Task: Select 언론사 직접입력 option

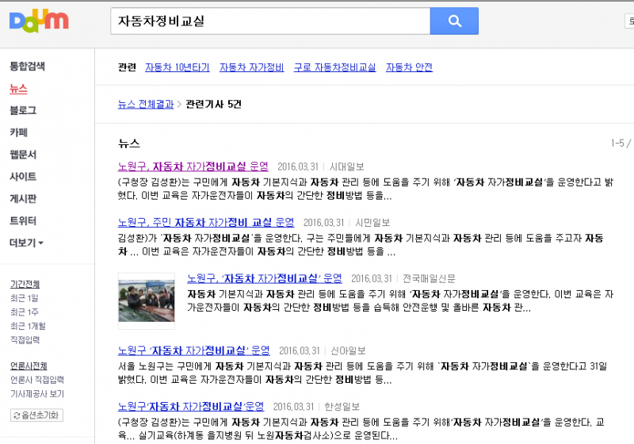Action: [36, 380]
